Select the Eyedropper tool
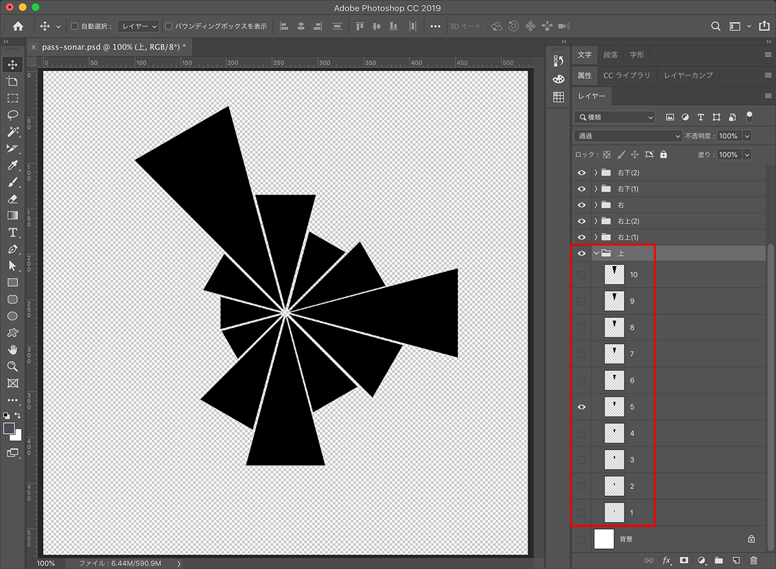 point(12,165)
